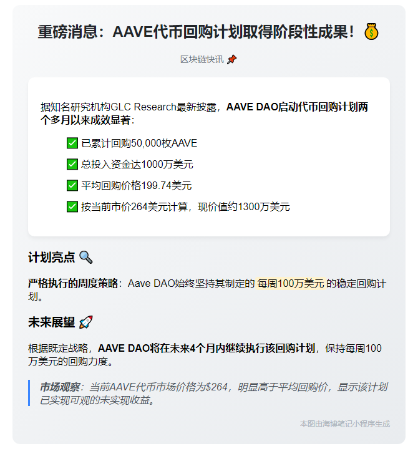
Task: Click the section heading 未来展望
Action: [x=52, y=322]
